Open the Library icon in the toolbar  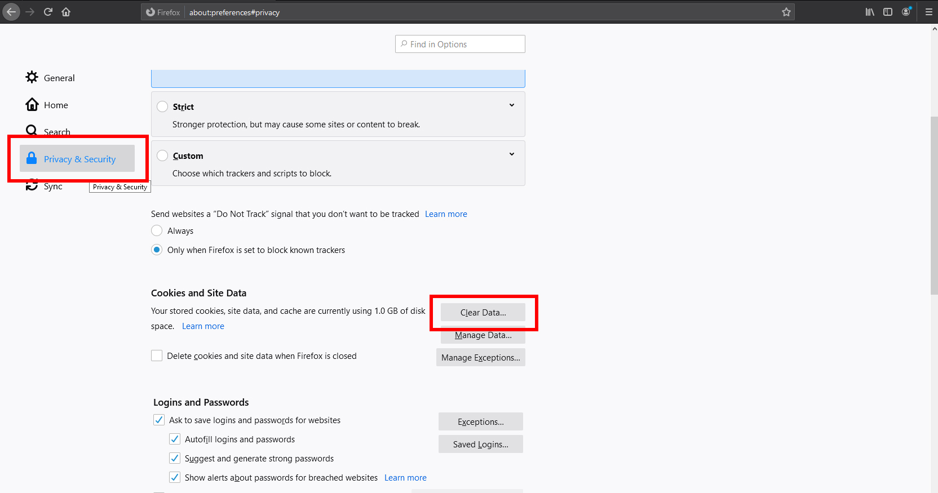[x=870, y=12]
